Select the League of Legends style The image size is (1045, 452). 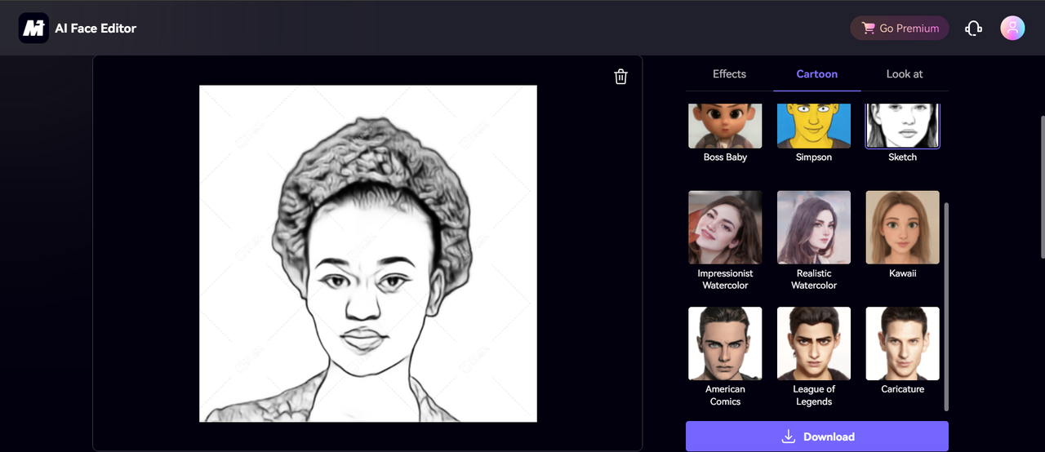coord(814,343)
